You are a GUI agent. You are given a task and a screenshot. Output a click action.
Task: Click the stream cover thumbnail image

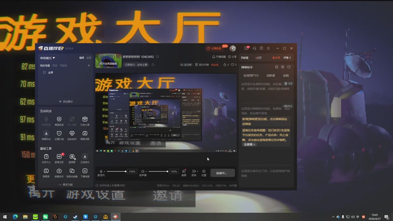[108, 60]
